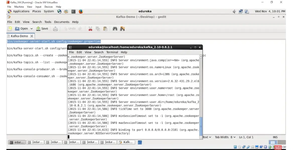The height and width of the screenshot is (150, 301).
Task: Close the Kafka-Demo document tab
Action: click(x=32, y=36)
